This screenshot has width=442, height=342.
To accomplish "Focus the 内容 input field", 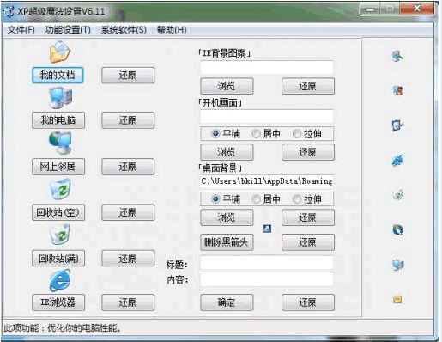I will [x=267, y=279].
